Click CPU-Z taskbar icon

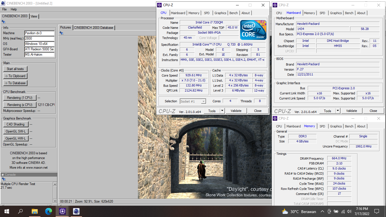point(62,211)
